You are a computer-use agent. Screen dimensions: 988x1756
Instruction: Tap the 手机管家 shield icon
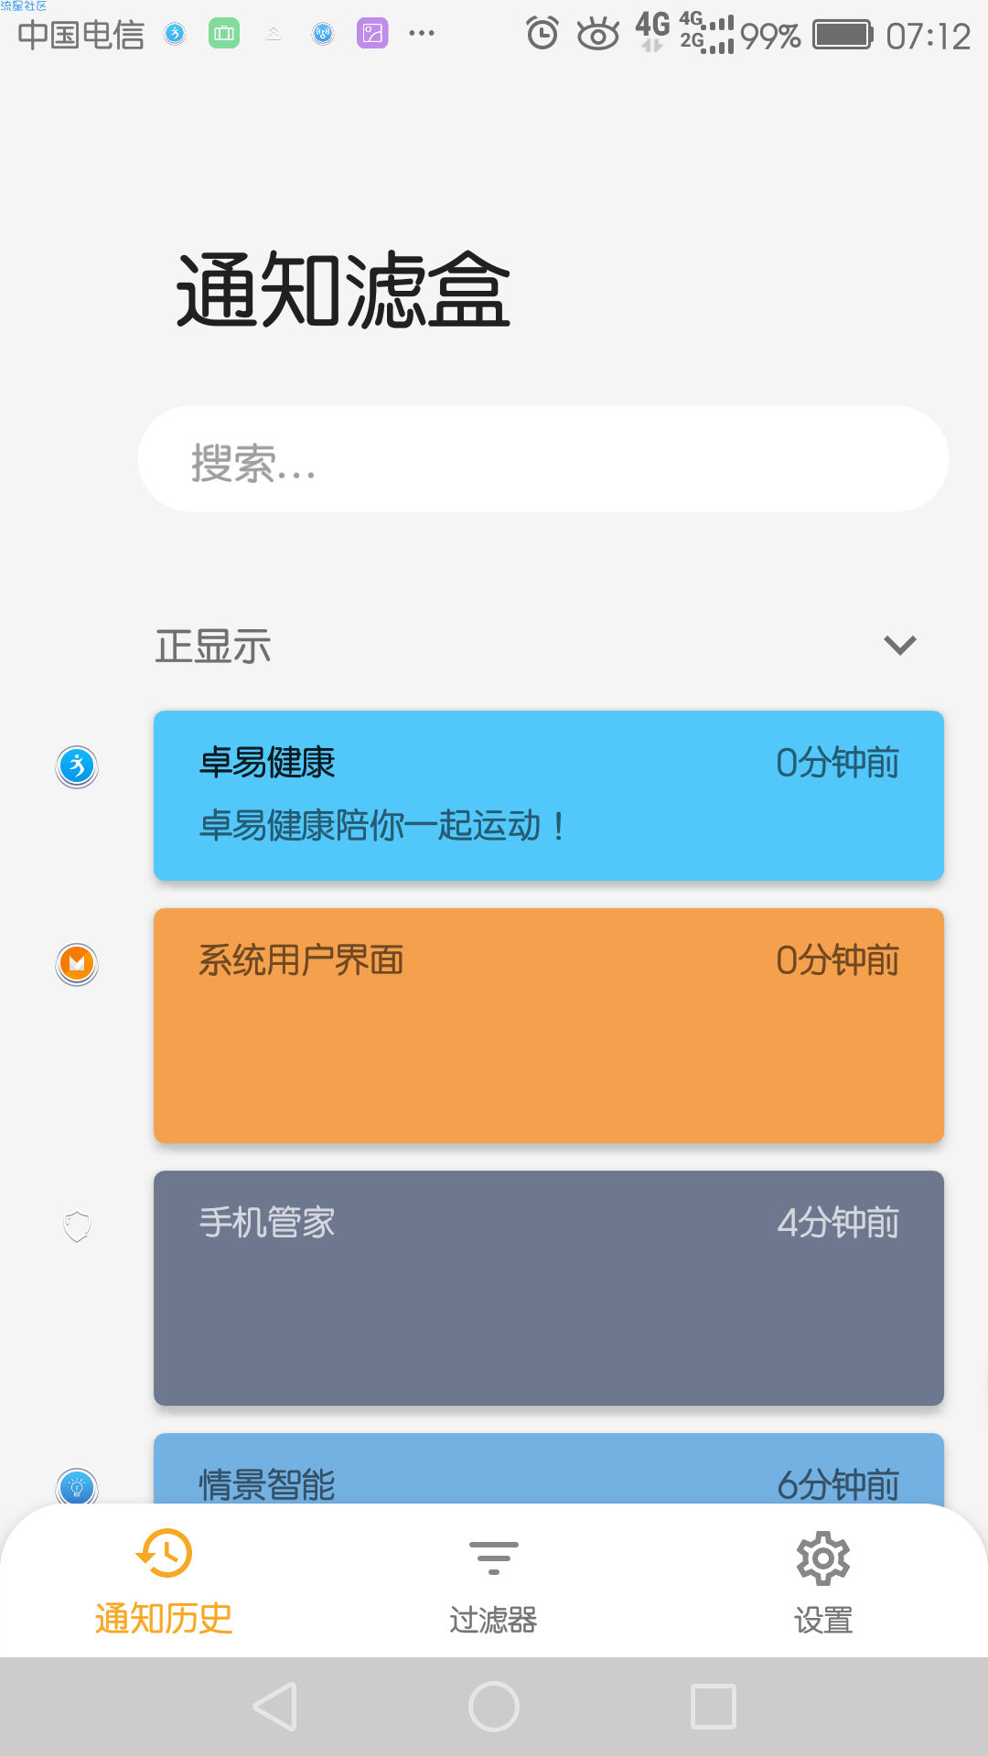pyautogui.click(x=77, y=1226)
